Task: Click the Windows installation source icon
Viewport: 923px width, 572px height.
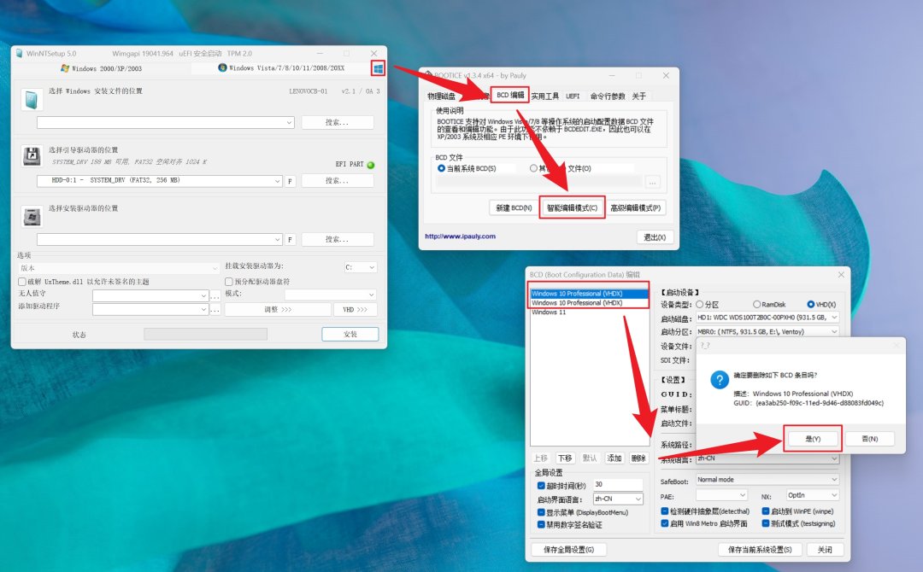Action: (32, 100)
